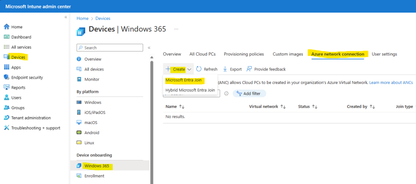Click the Linux platform icon
416x184 pixels.
[79, 143]
